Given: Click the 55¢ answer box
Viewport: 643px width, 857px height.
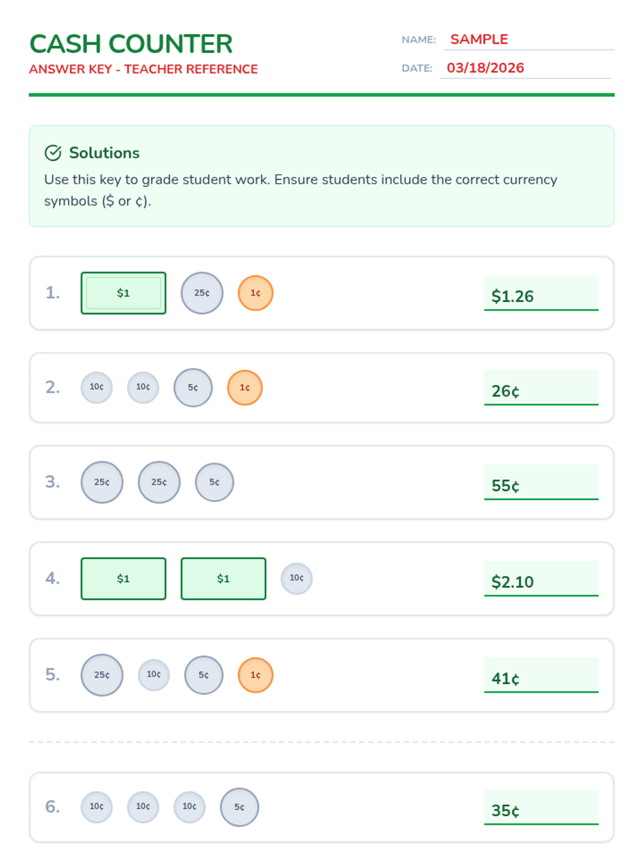Looking at the screenshot, I should [541, 482].
